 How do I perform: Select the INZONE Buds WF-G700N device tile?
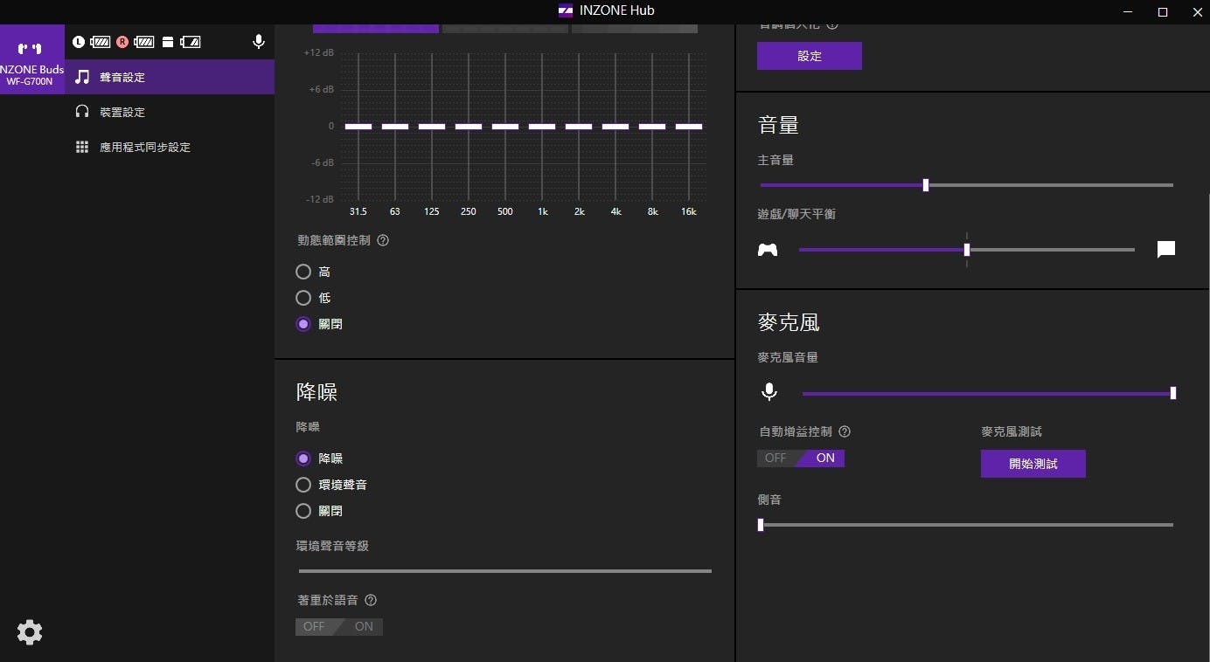pos(32,59)
